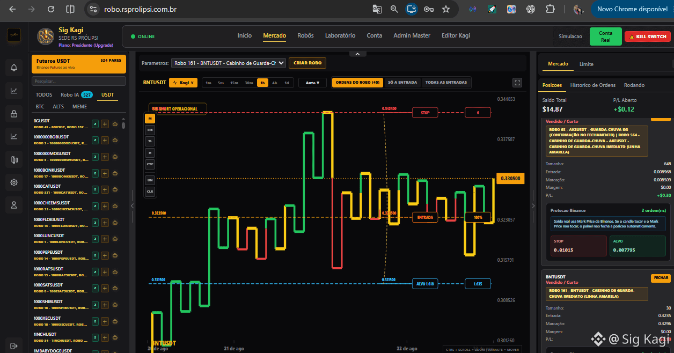This screenshot has width=674, height=353.
Task: Select the CYC cycle tool
Action: point(150,164)
